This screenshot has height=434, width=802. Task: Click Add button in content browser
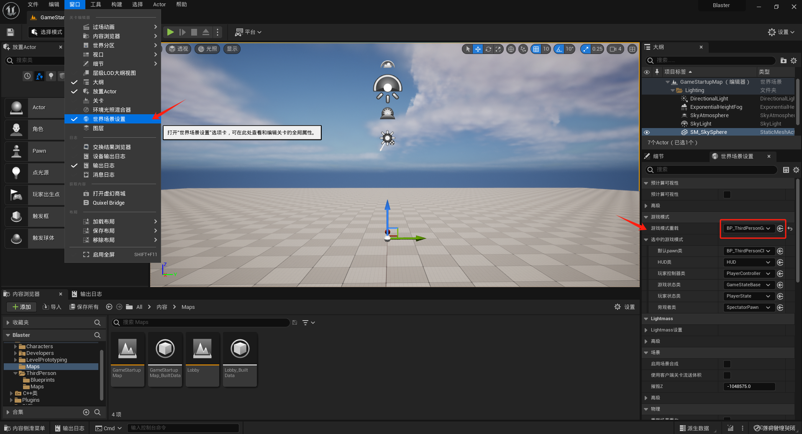(22, 307)
